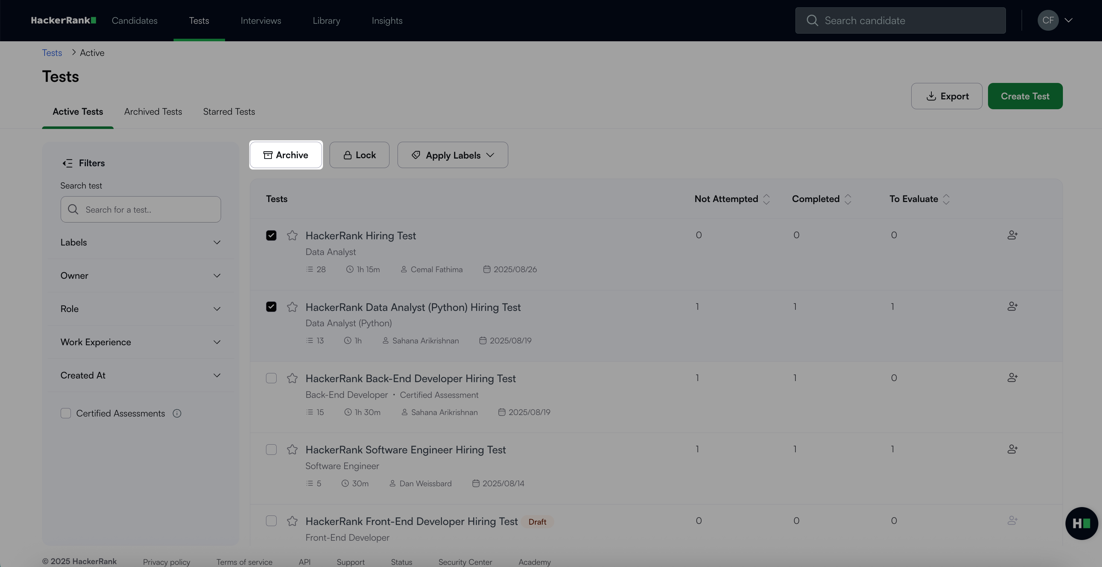This screenshot has width=1102, height=567.
Task: Invite candidate to Data Analyst (Python) test
Action: point(1012,307)
